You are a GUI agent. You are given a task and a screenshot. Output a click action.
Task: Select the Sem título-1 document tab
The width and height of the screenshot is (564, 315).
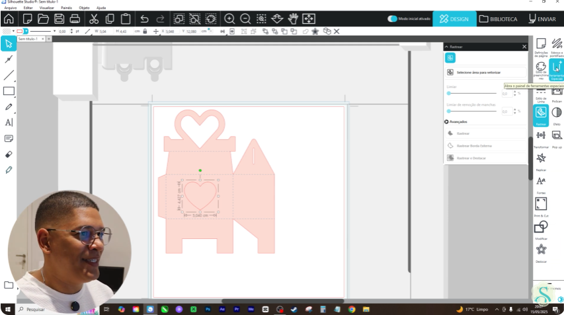(28, 39)
